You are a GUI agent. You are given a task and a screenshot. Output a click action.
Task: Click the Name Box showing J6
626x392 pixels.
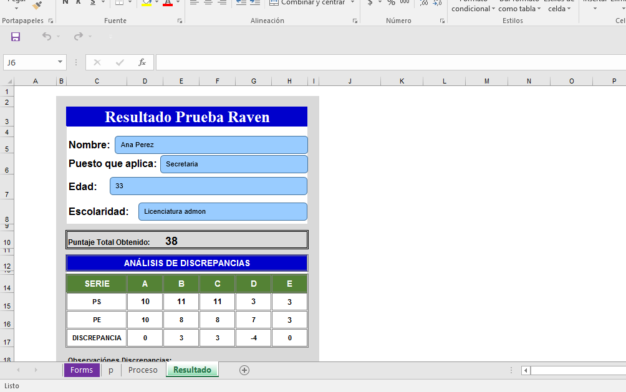tap(29, 62)
